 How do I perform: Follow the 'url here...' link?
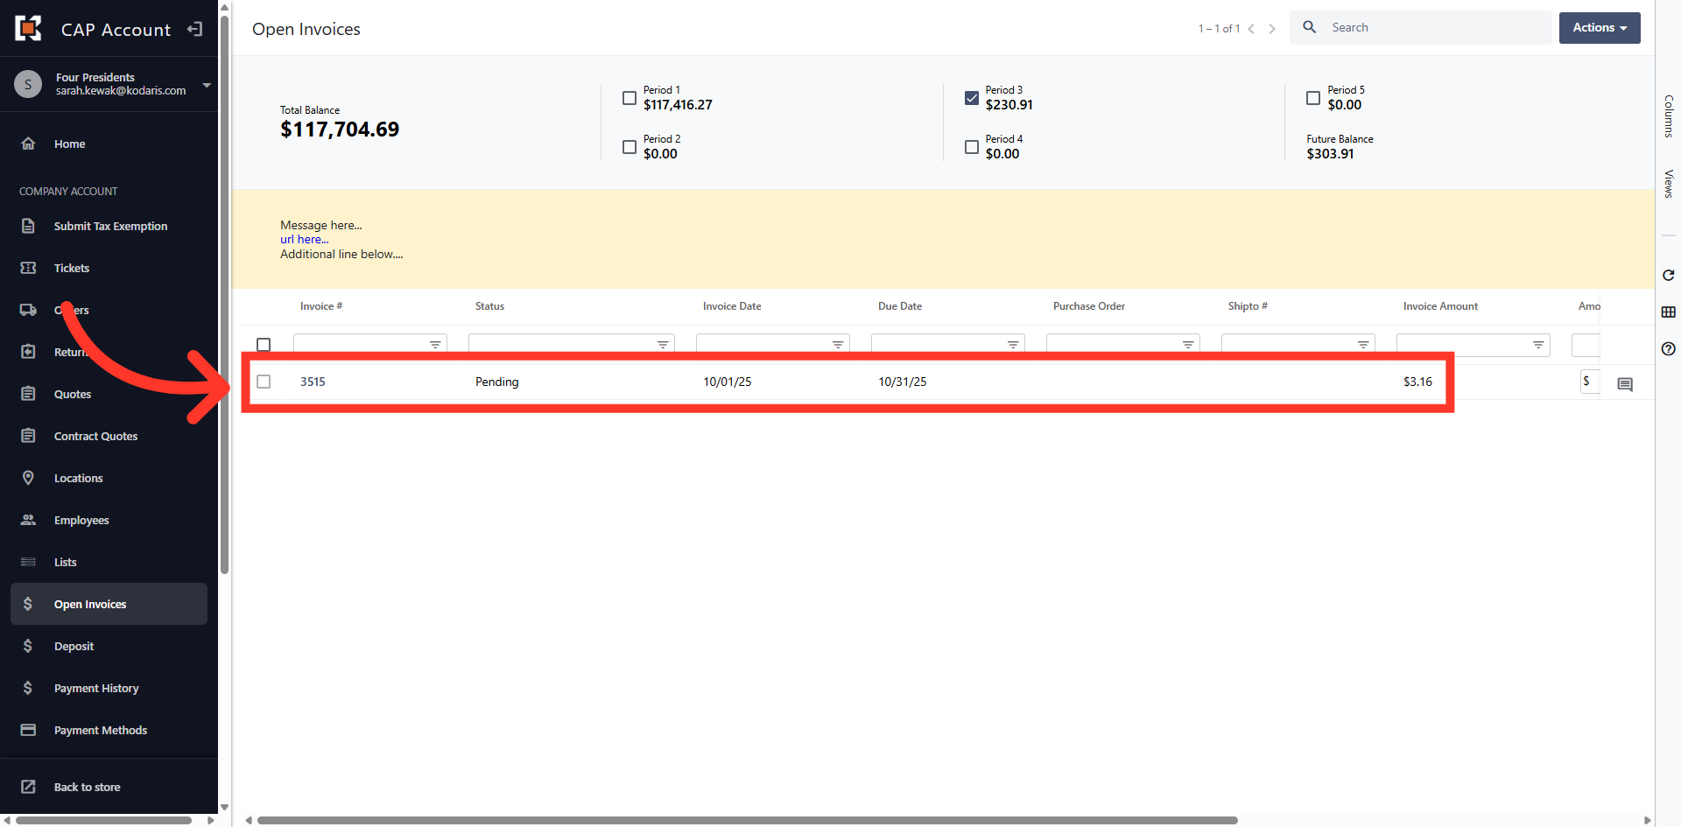tap(305, 239)
